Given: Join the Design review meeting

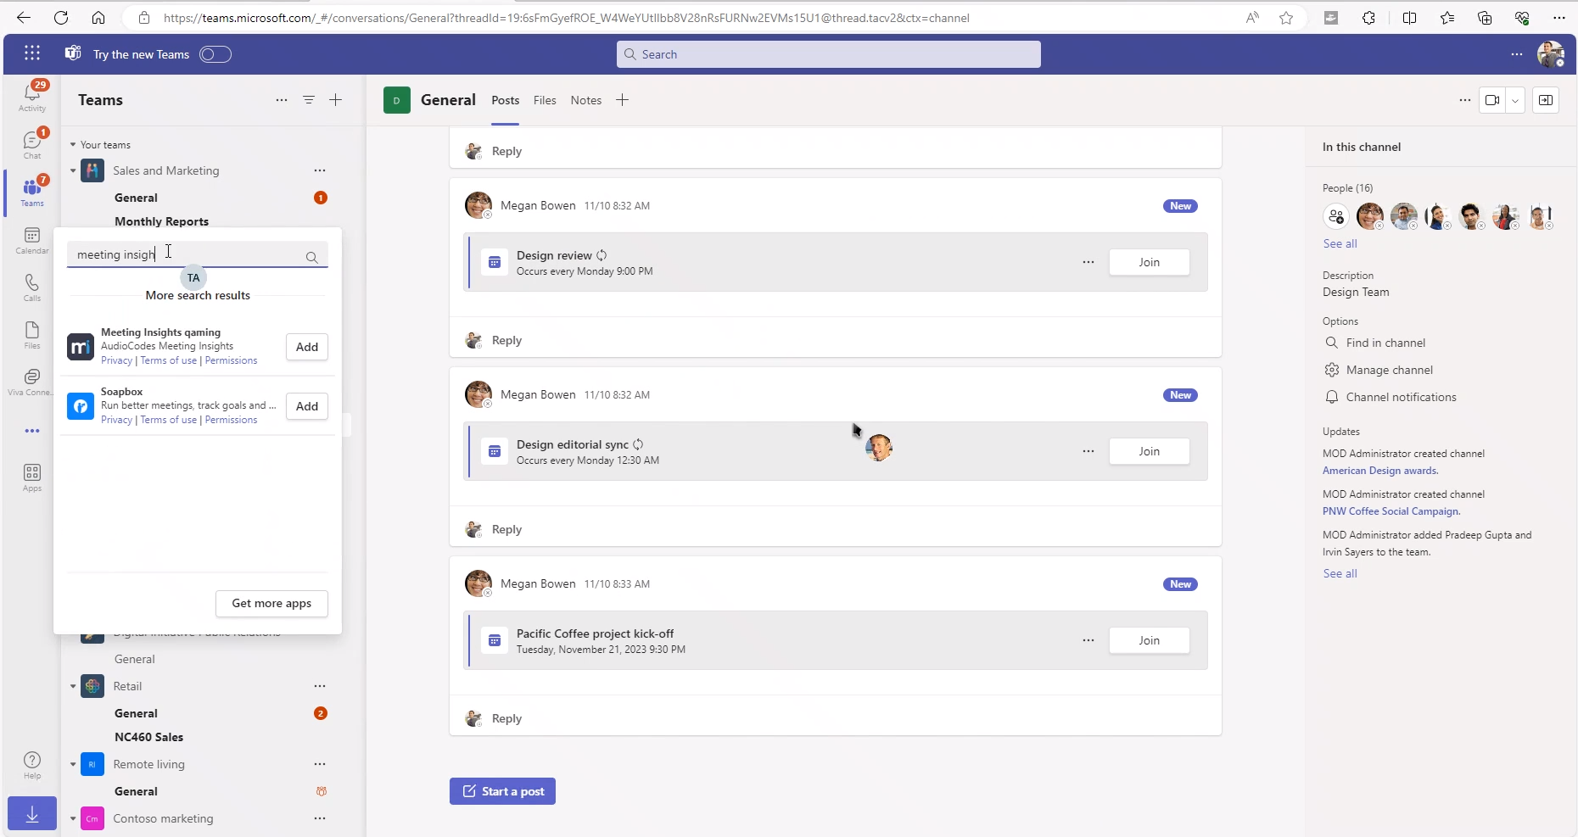Looking at the screenshot, I should [1149, 262].
